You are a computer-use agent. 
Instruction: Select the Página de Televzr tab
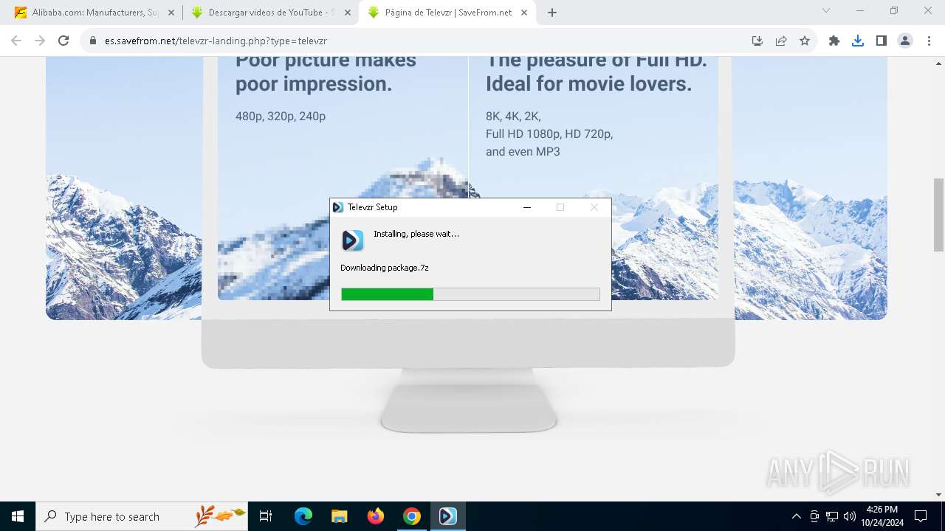click(x=447, y=13)
